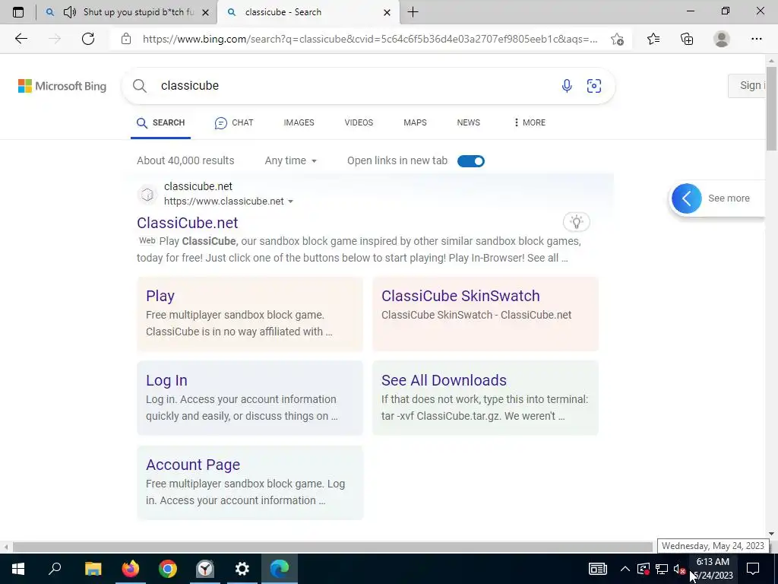
Task: Open the Action Center notifications
Action: point(753,569)
